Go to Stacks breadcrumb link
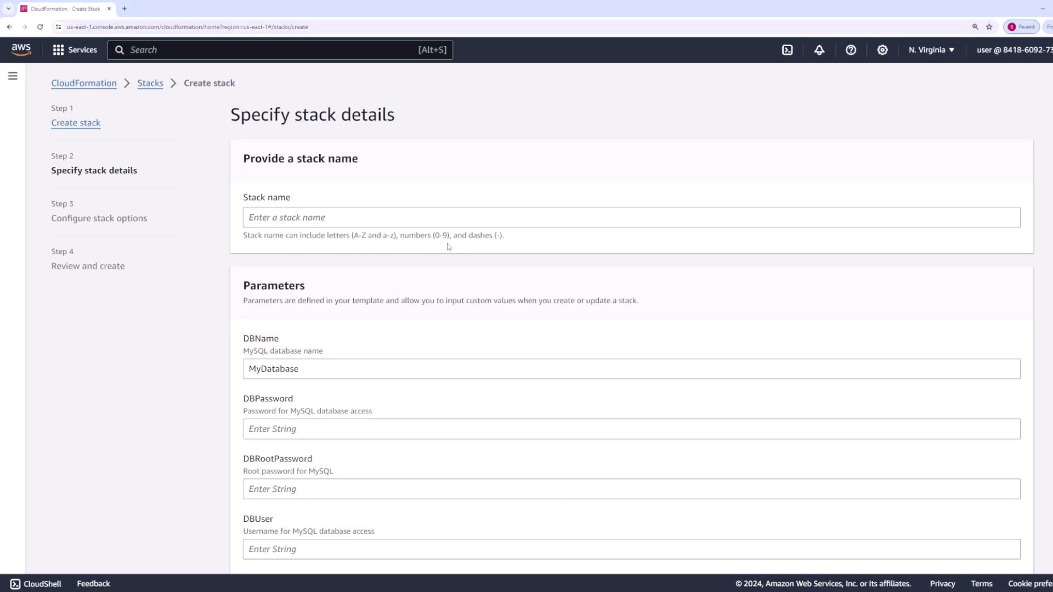 (x=150, y=83)
